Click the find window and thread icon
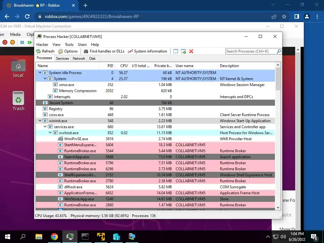This screenshot has width=324, height=243. (183, 51)
